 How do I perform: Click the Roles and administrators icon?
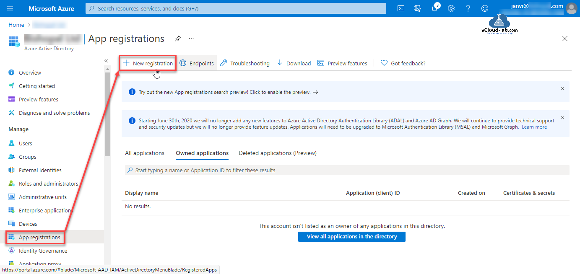pos(11,184)
